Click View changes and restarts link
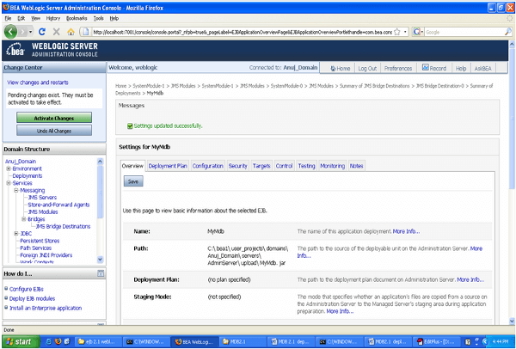 pyautogui.click(x=38, y=83)
